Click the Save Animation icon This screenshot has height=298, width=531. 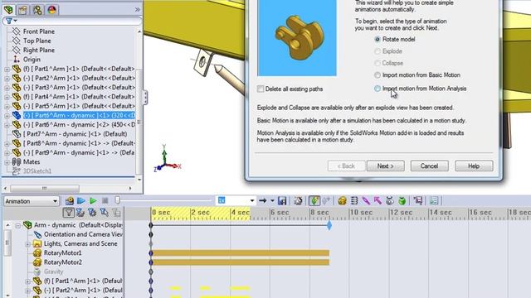282,200
